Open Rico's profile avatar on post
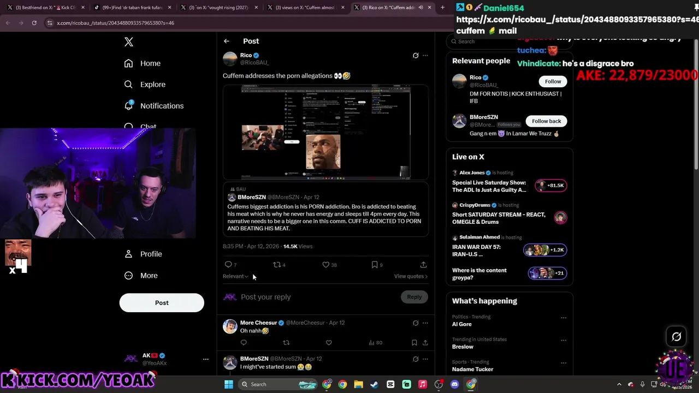Viewport: 699px width, 393px height. click(x=230, y=59)
